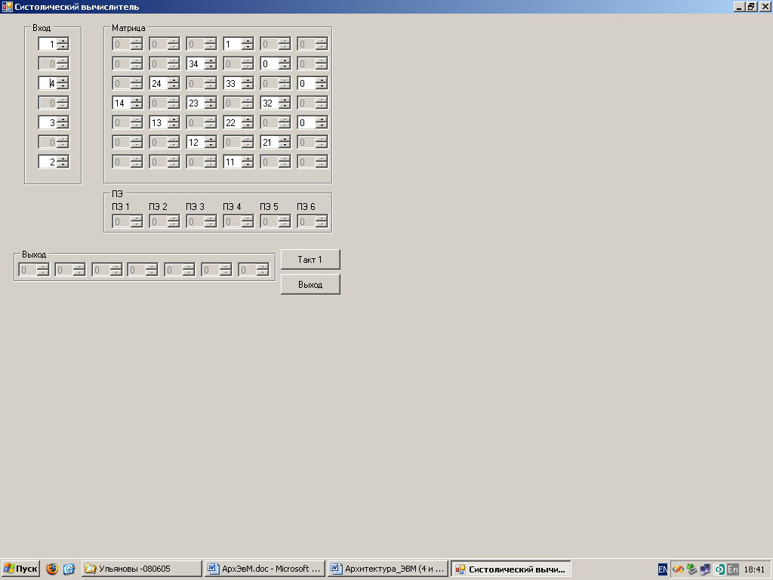Image resolution: width=773 pixels, height=580 pixels.
Task: Click the value field under ПЭ 2
Action: (164, 221)
